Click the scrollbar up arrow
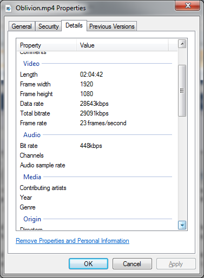Screen dimensions: 204x278 (x=182, y=44)
